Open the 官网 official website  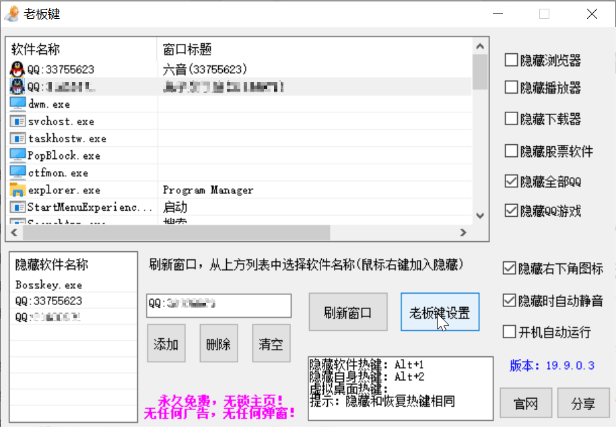click(525, 403)
